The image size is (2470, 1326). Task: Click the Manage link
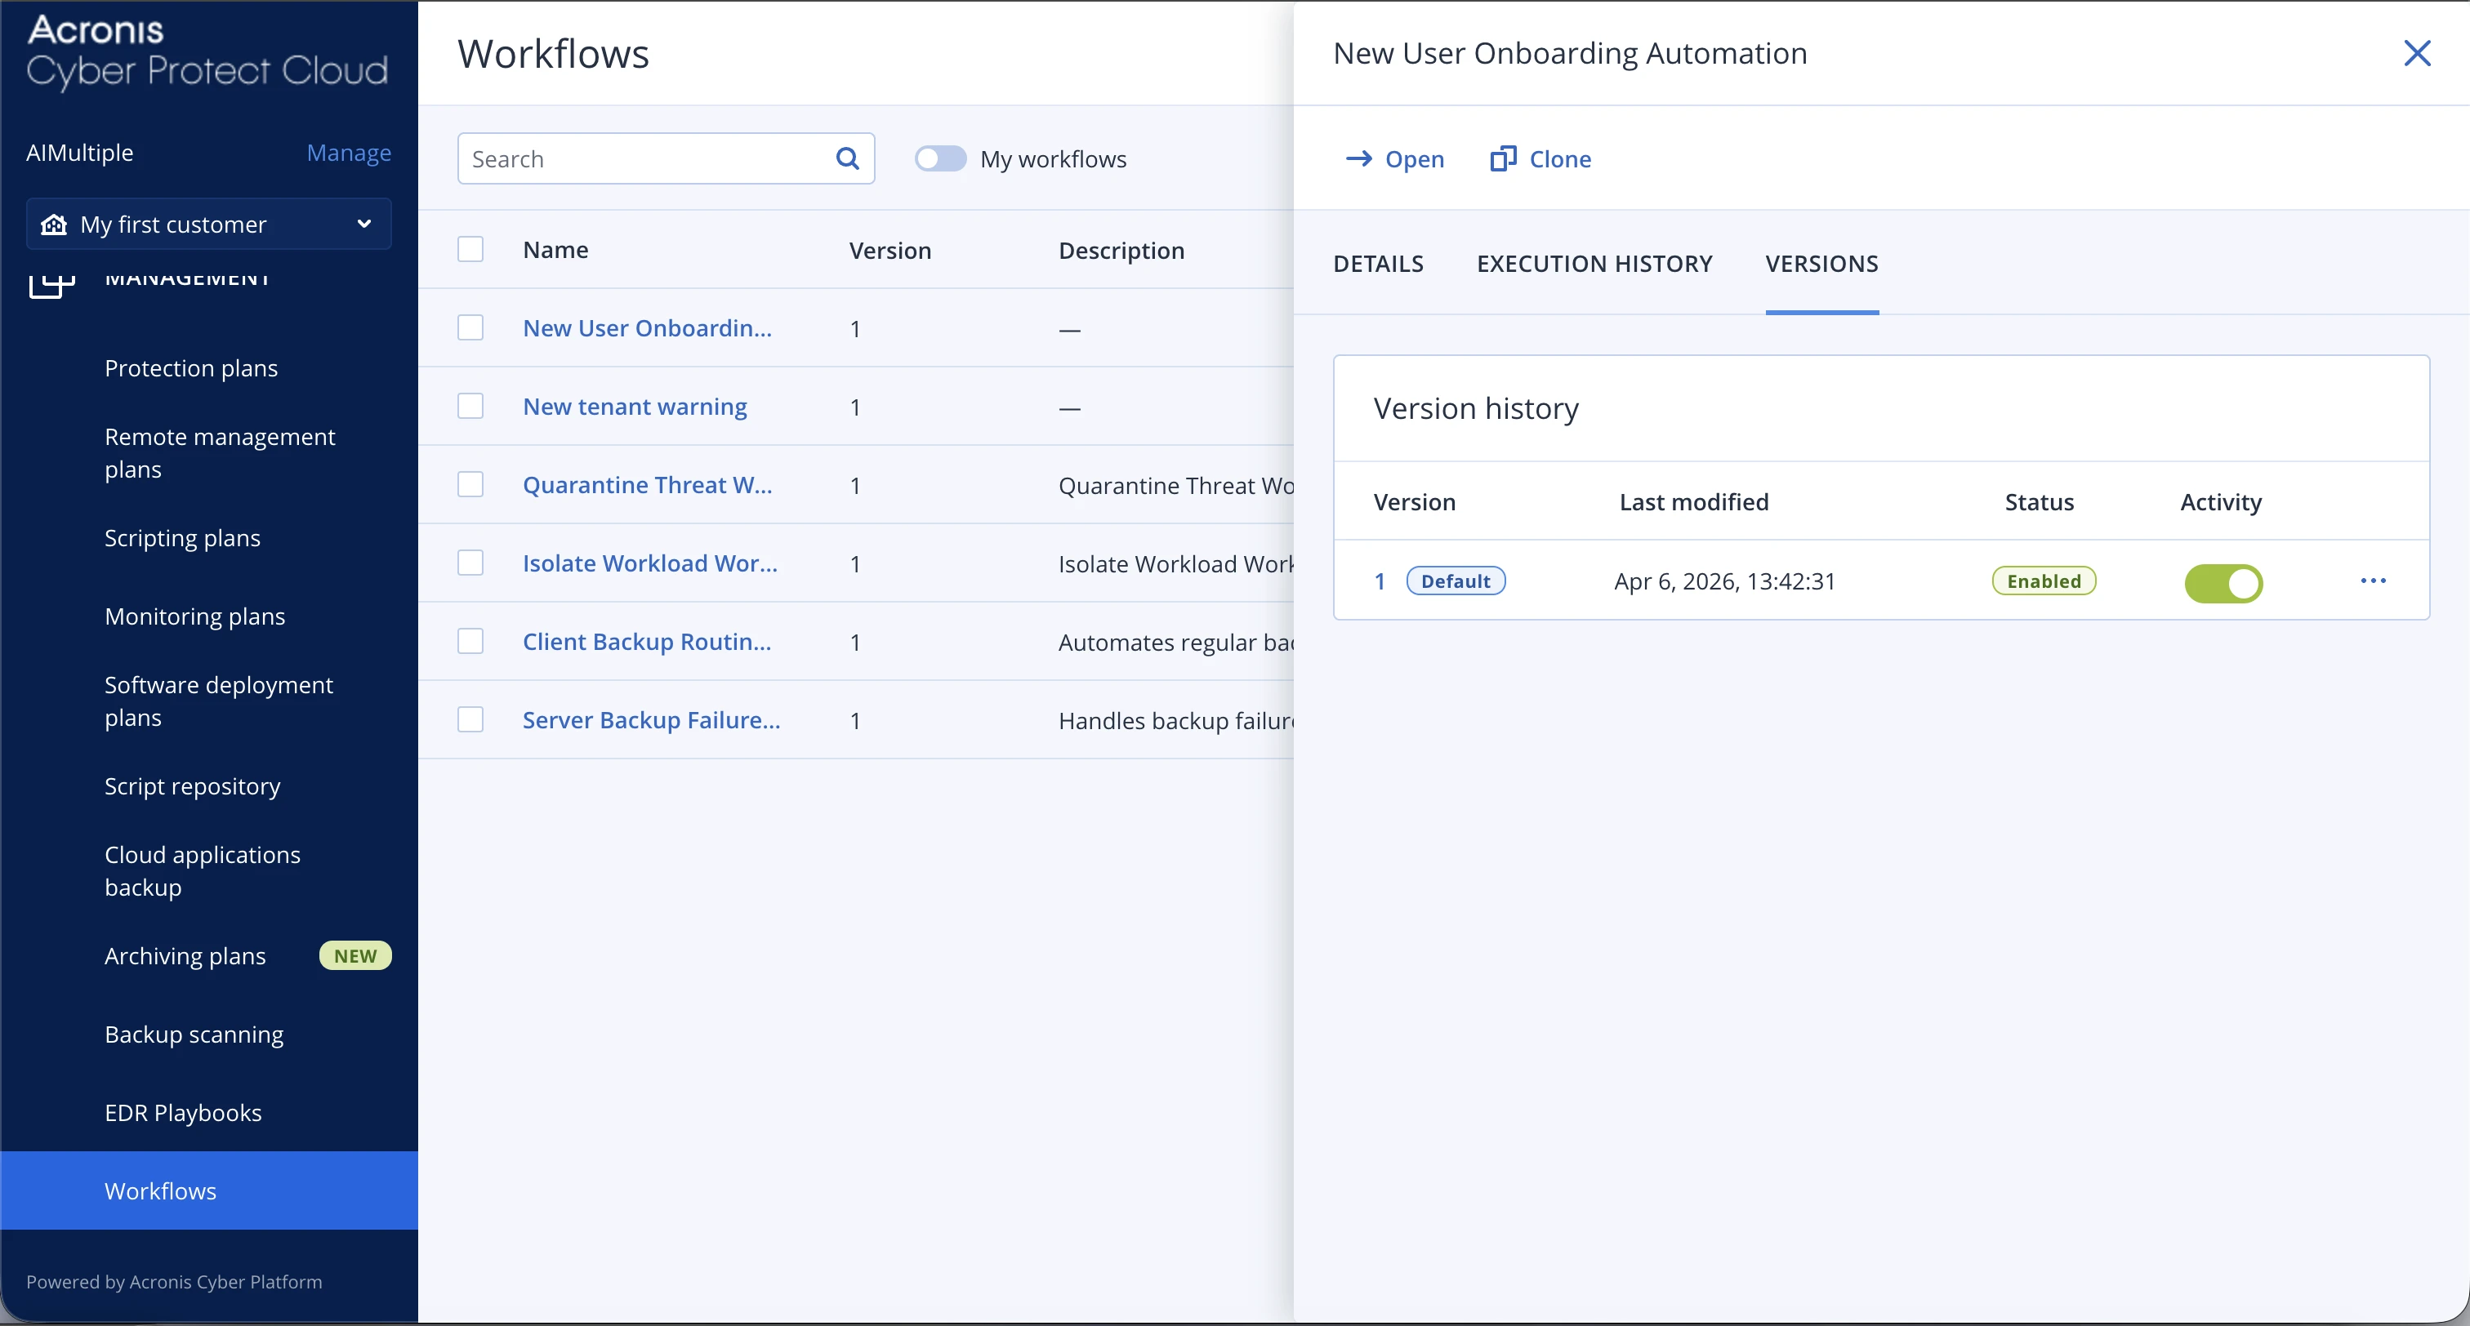[348, 153]
